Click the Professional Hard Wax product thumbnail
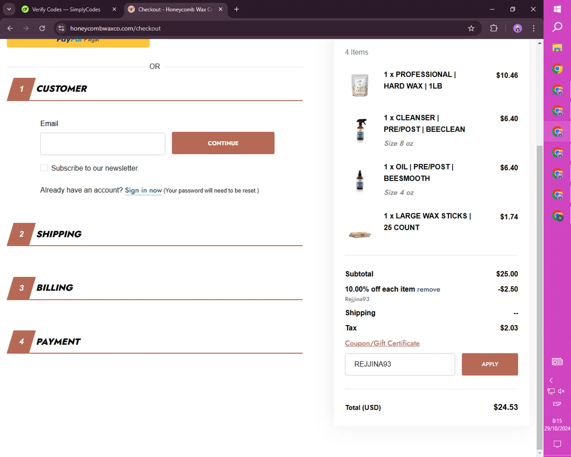The height and width of the screenshot is (457, 571). [360, 85]
